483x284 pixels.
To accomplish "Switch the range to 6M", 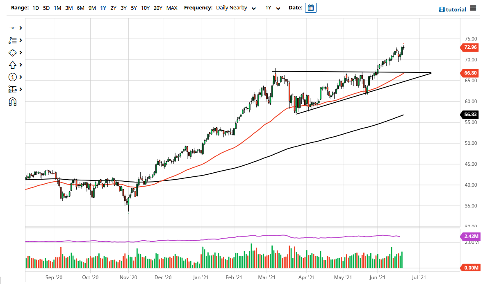I will (80, 7).
